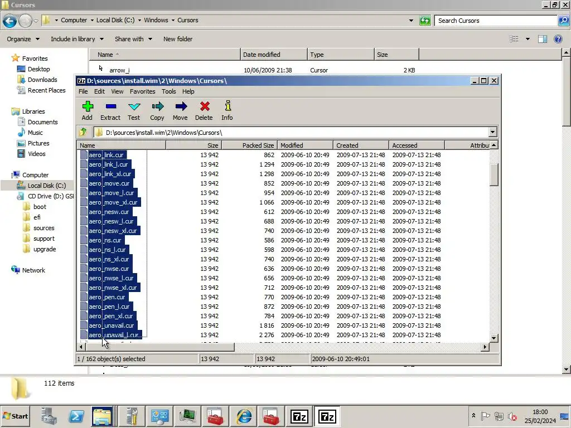571x428 pixels.
Task: Open the 7-Zip address path dropdown arrow
Action: click(493, 132)
